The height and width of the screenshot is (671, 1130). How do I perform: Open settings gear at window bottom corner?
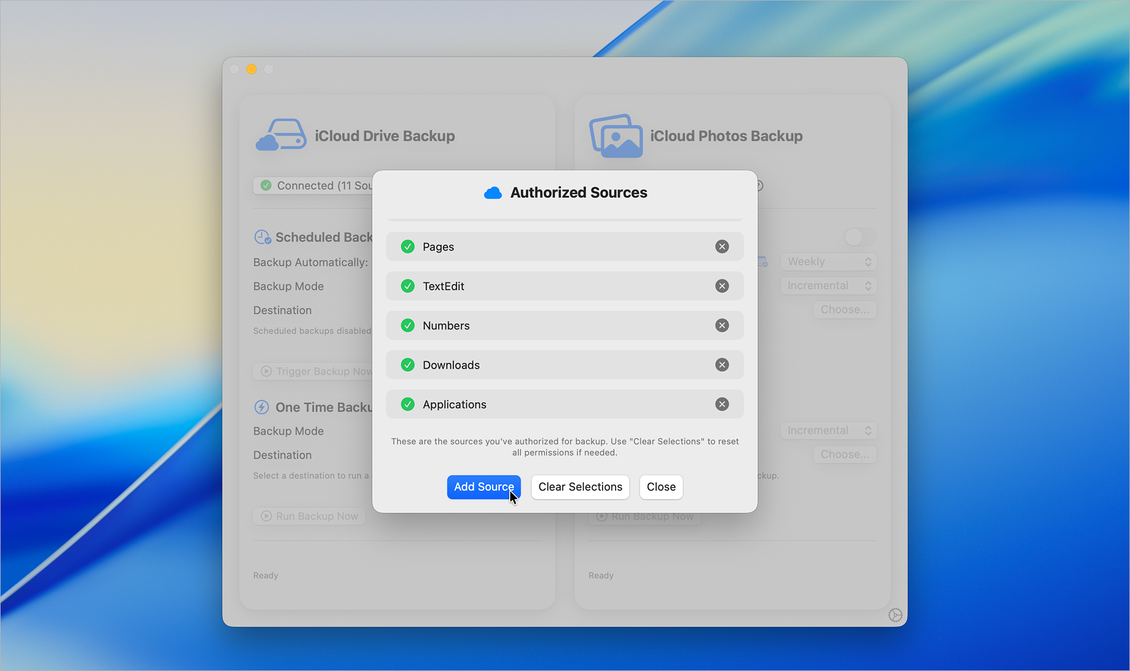(895, 615)
